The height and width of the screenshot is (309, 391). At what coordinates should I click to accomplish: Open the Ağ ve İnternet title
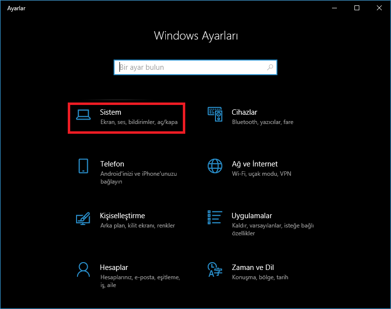[254, 164]
